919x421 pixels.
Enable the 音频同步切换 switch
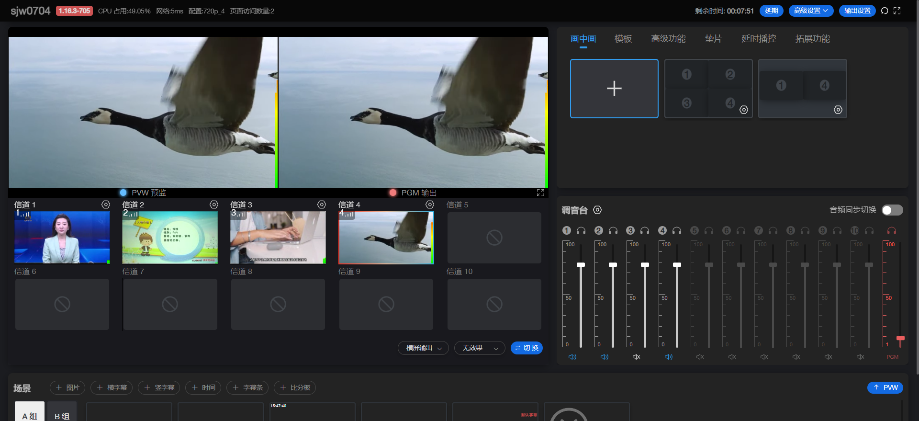tap(892, 210)
